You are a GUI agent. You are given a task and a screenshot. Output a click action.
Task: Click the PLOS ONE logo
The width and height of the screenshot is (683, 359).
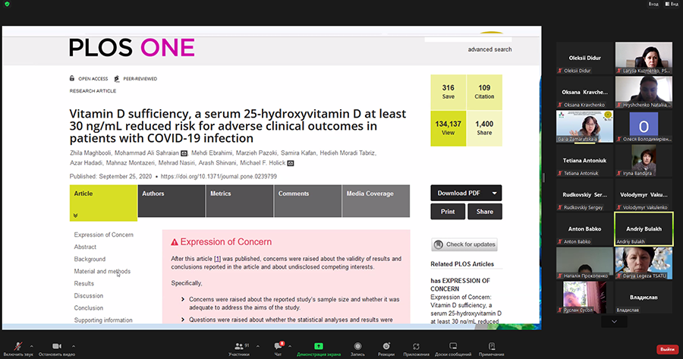click(x=131, y=48)
